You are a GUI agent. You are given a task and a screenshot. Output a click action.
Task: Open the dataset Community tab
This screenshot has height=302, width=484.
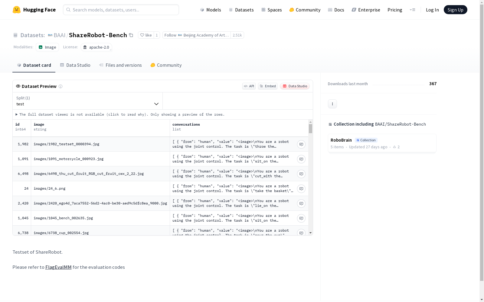(166, 65)
